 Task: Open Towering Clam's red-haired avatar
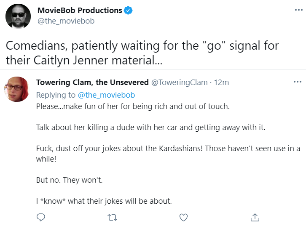pyautogui.click(x=16, y=89)
